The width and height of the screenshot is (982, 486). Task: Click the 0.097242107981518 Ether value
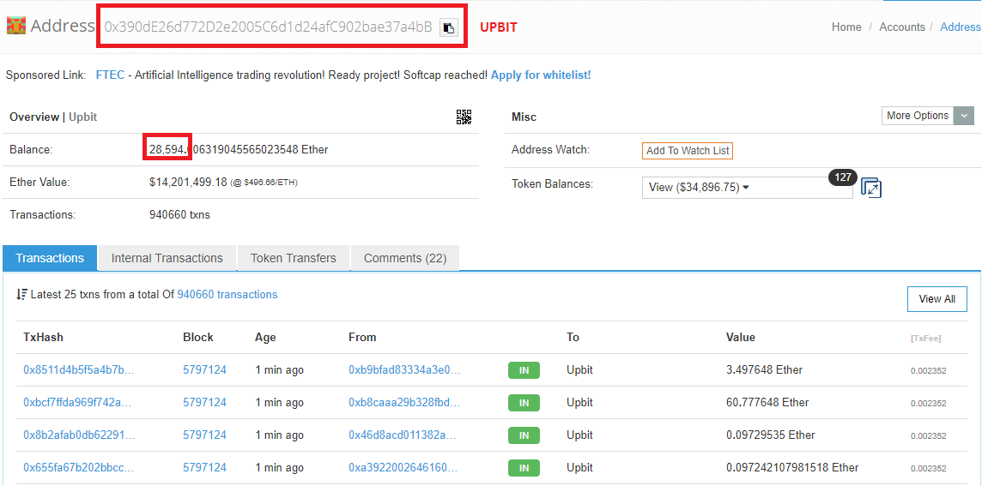(x=792, y=467)
